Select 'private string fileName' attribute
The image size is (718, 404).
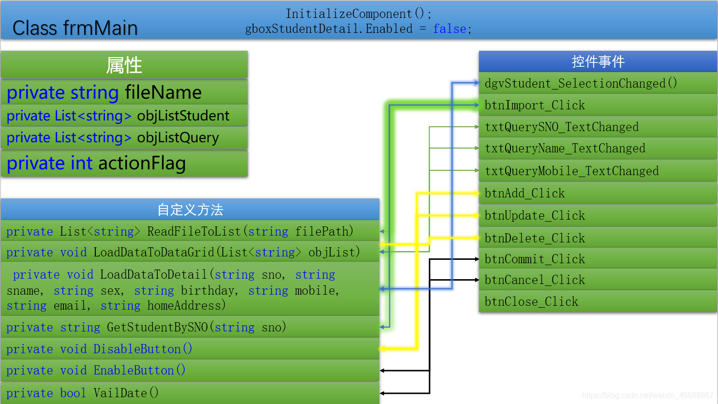tap(124, 92)
